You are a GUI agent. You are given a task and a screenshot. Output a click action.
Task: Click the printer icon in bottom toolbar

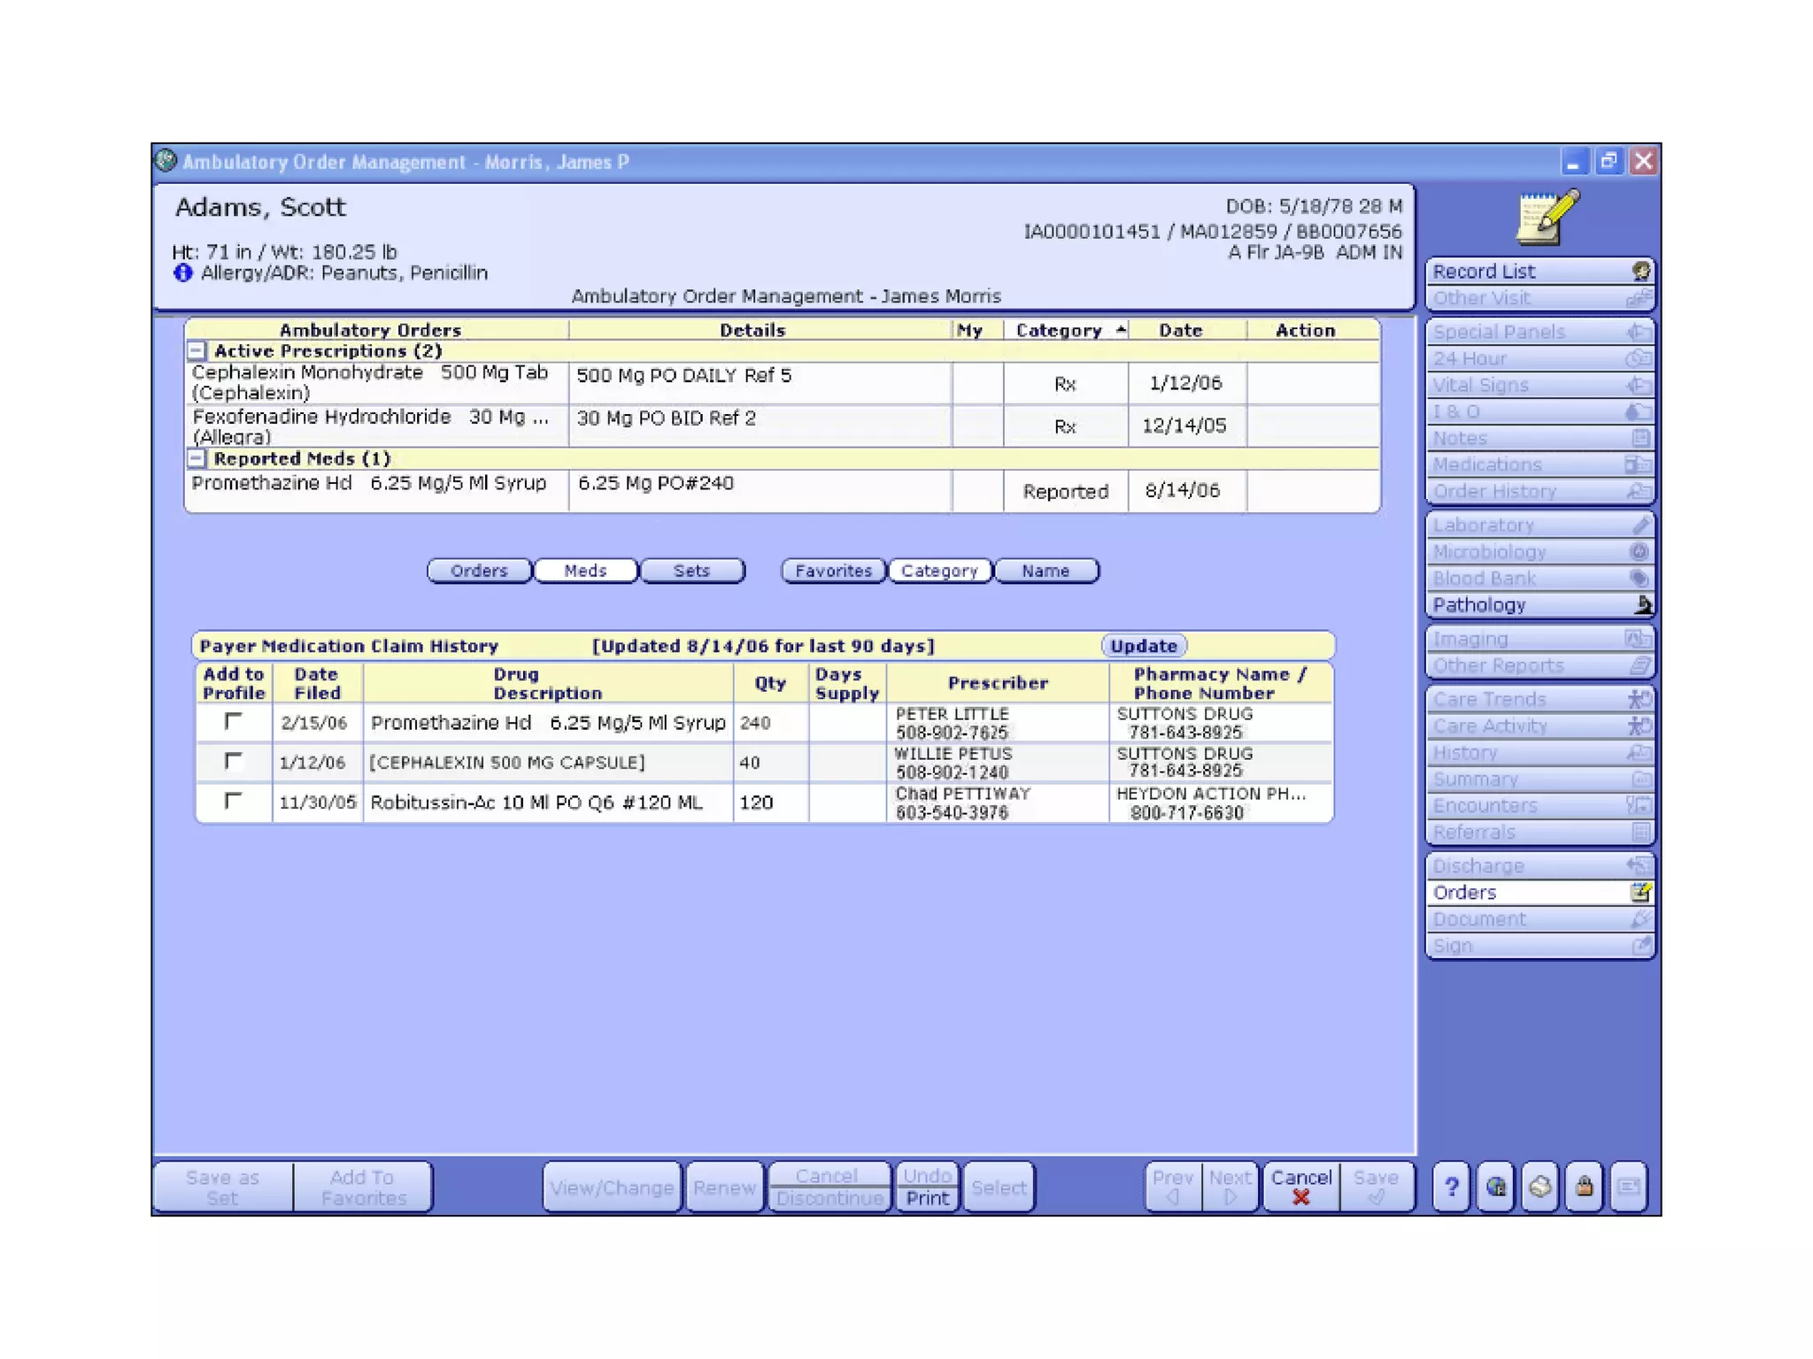(1540, 1186)
